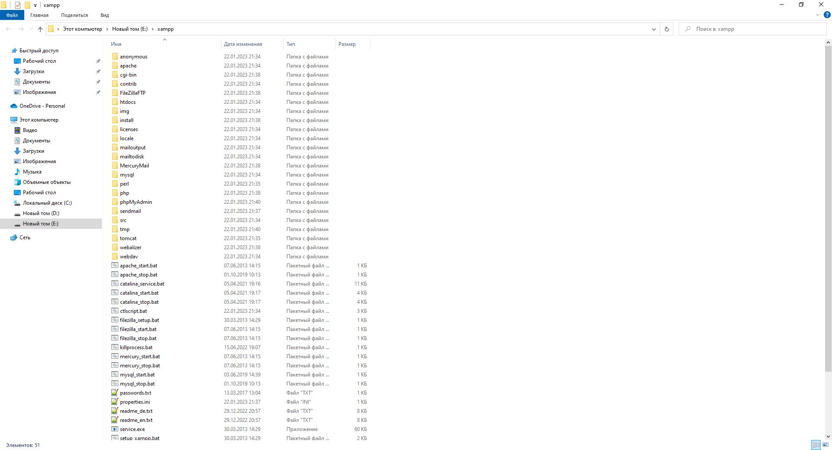Switch to the Главная ribbon tab
Viewport: 832px width, 450px height.
point(39,15)
